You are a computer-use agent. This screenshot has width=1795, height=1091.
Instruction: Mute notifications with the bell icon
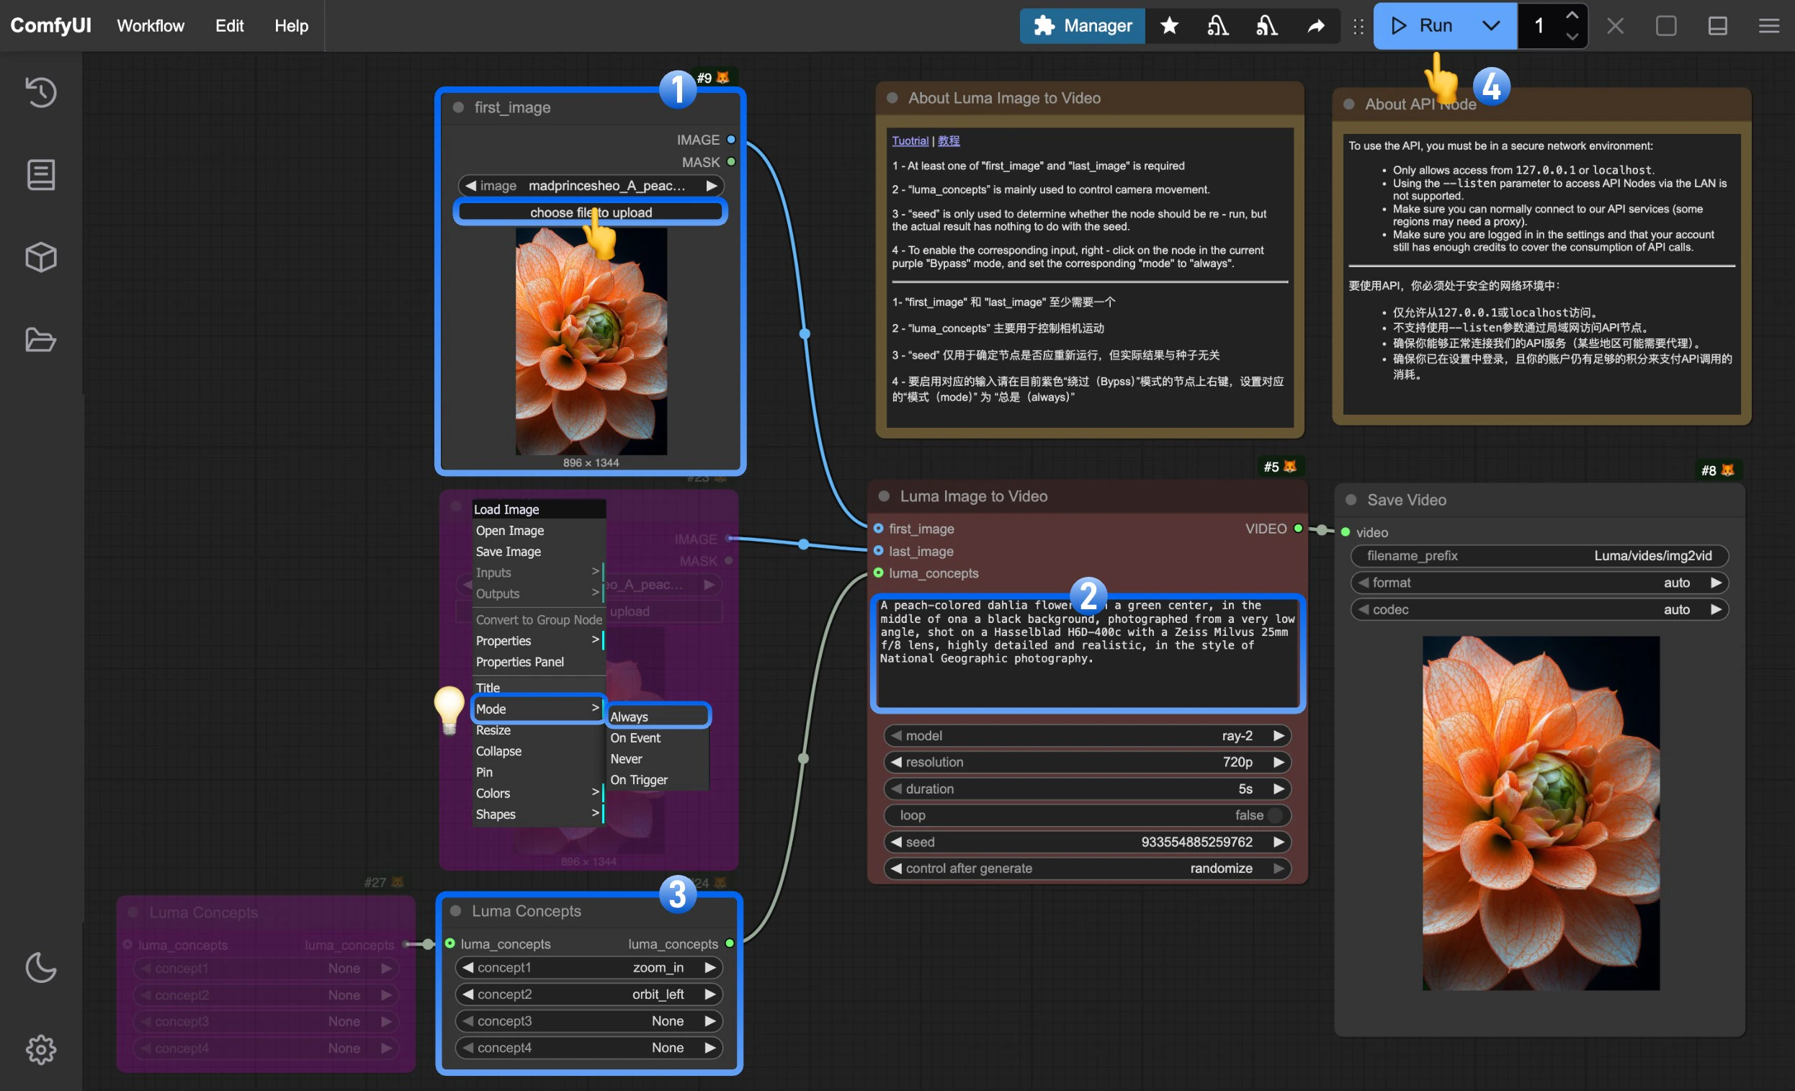tap(1267, 25)
